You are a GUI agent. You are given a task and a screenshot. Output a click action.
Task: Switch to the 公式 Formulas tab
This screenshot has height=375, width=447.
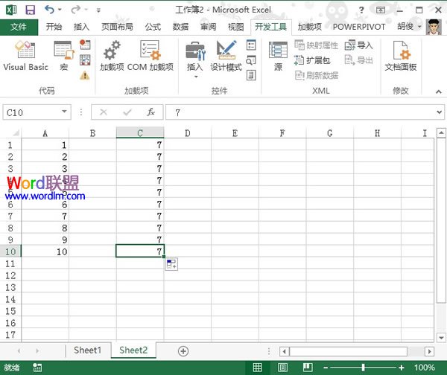point(153,27)
